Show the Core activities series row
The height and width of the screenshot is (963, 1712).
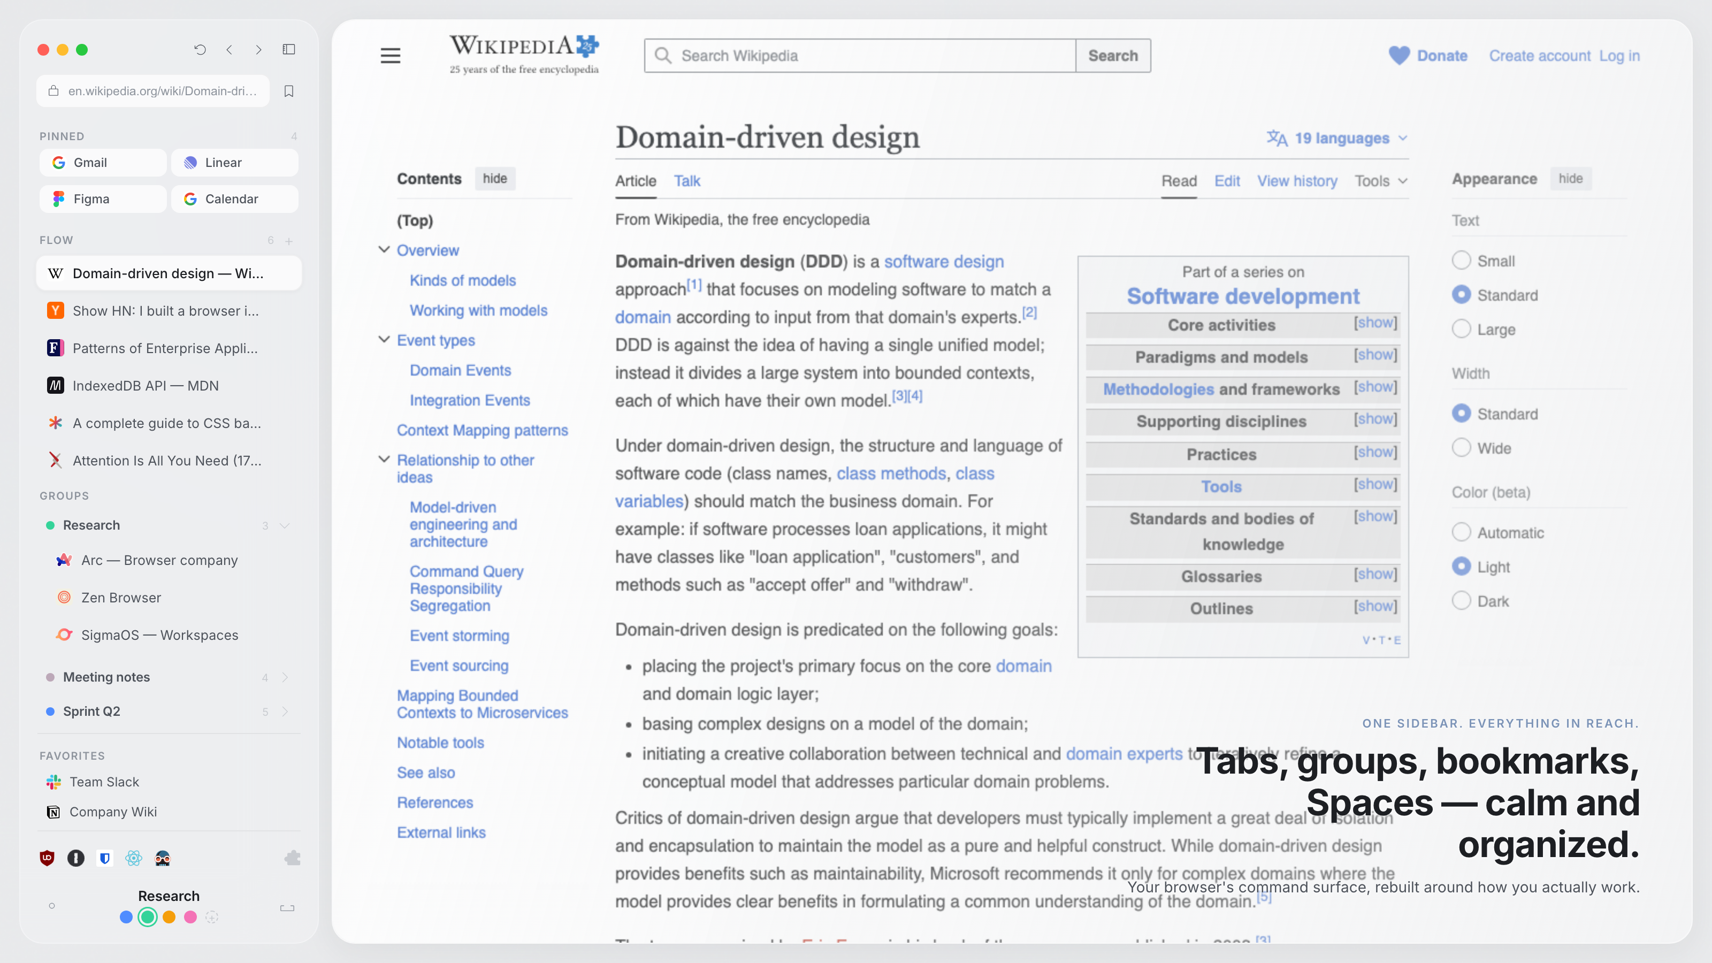point(1375,323)
